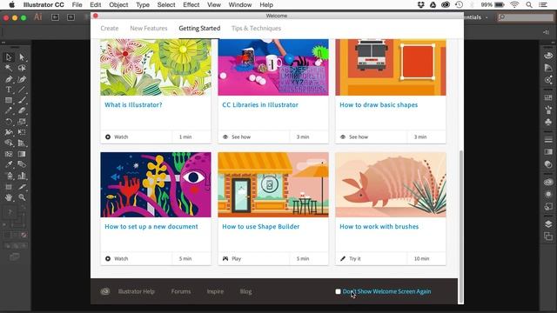Select the Hand tool
Image resolution: width=557 pixels, height=313 pixels.
point(9,197)
